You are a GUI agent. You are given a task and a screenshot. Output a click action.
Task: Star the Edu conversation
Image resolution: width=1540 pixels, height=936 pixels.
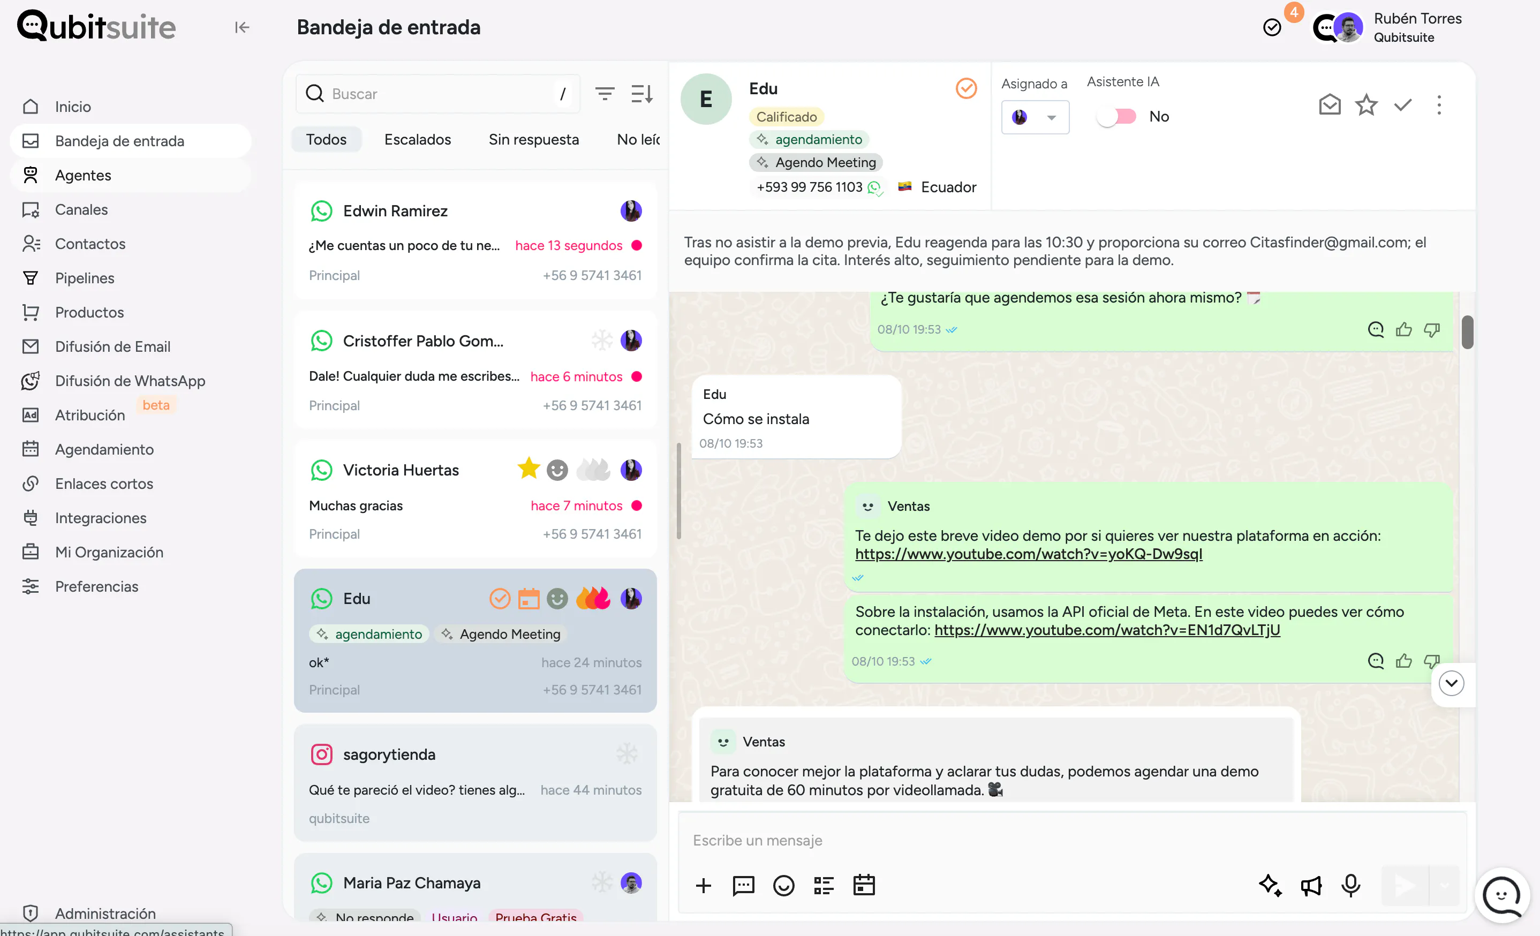[1367, 105]
